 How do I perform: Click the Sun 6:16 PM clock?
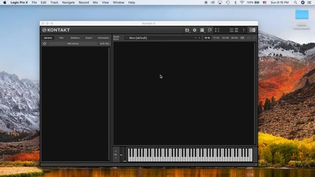pyautogui.click(x=280, y=2)
